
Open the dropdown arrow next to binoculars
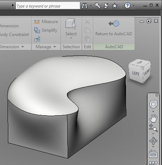point(91,5)
